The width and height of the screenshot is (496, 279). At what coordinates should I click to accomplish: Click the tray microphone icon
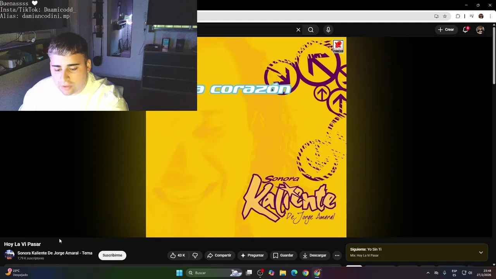[444, 273]
